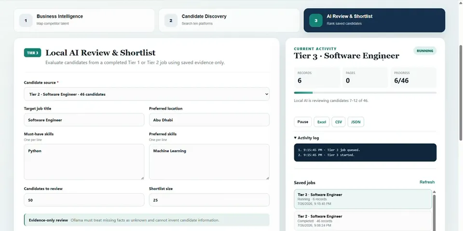The width and height of the screenshot is (463, 231).
Task: Click the review progress bar
Action: tap(365, 92)
